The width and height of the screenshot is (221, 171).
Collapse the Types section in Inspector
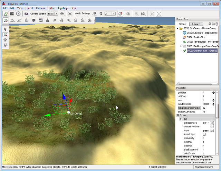pyautogui.click(x=178, y=115)
